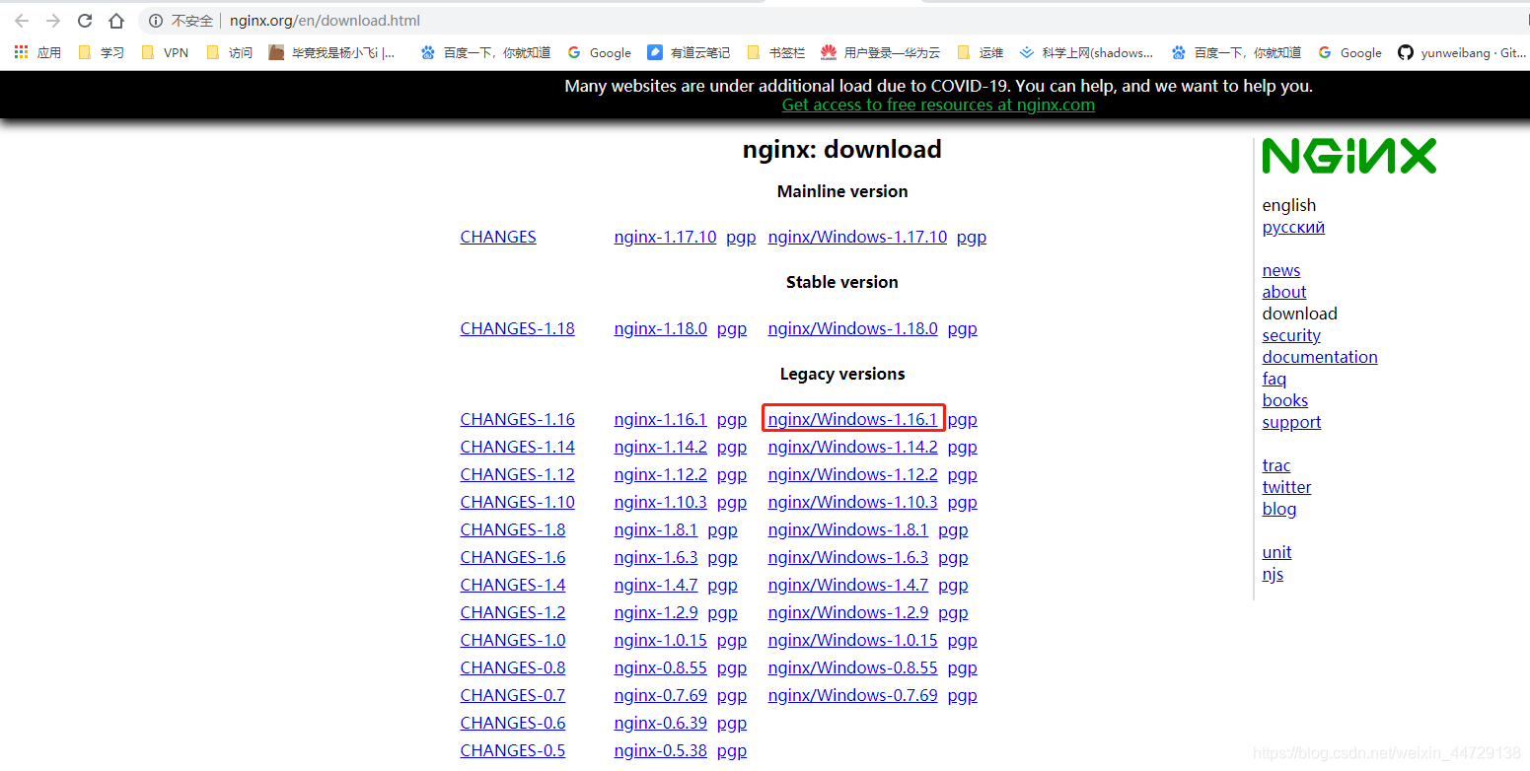Screen dimensions: 1530x771
Task: Go to the browser home icon
Action: [116, 21]
